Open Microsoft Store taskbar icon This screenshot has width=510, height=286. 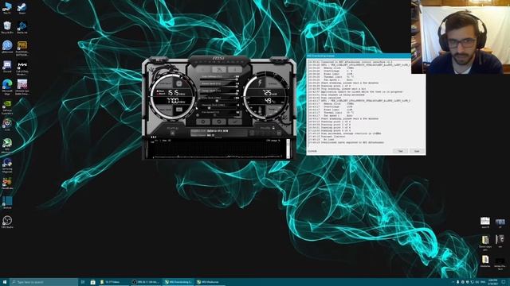coord(92,282)
